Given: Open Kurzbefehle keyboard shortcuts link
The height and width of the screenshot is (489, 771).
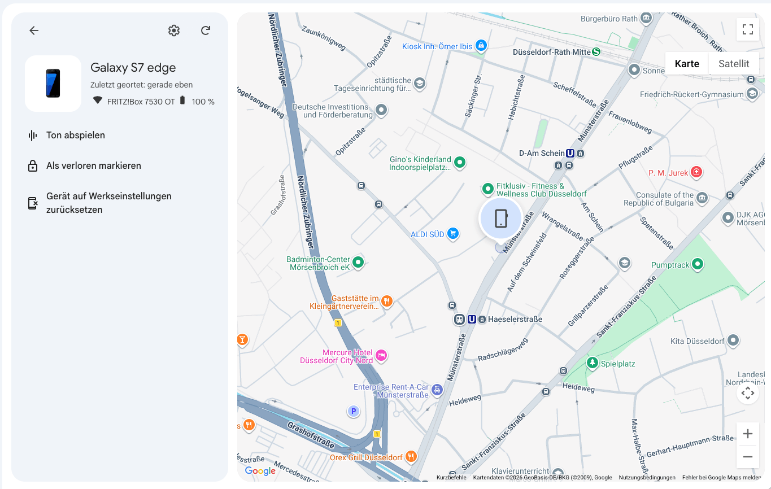Looking at the screenshot, I should [451, 478].
